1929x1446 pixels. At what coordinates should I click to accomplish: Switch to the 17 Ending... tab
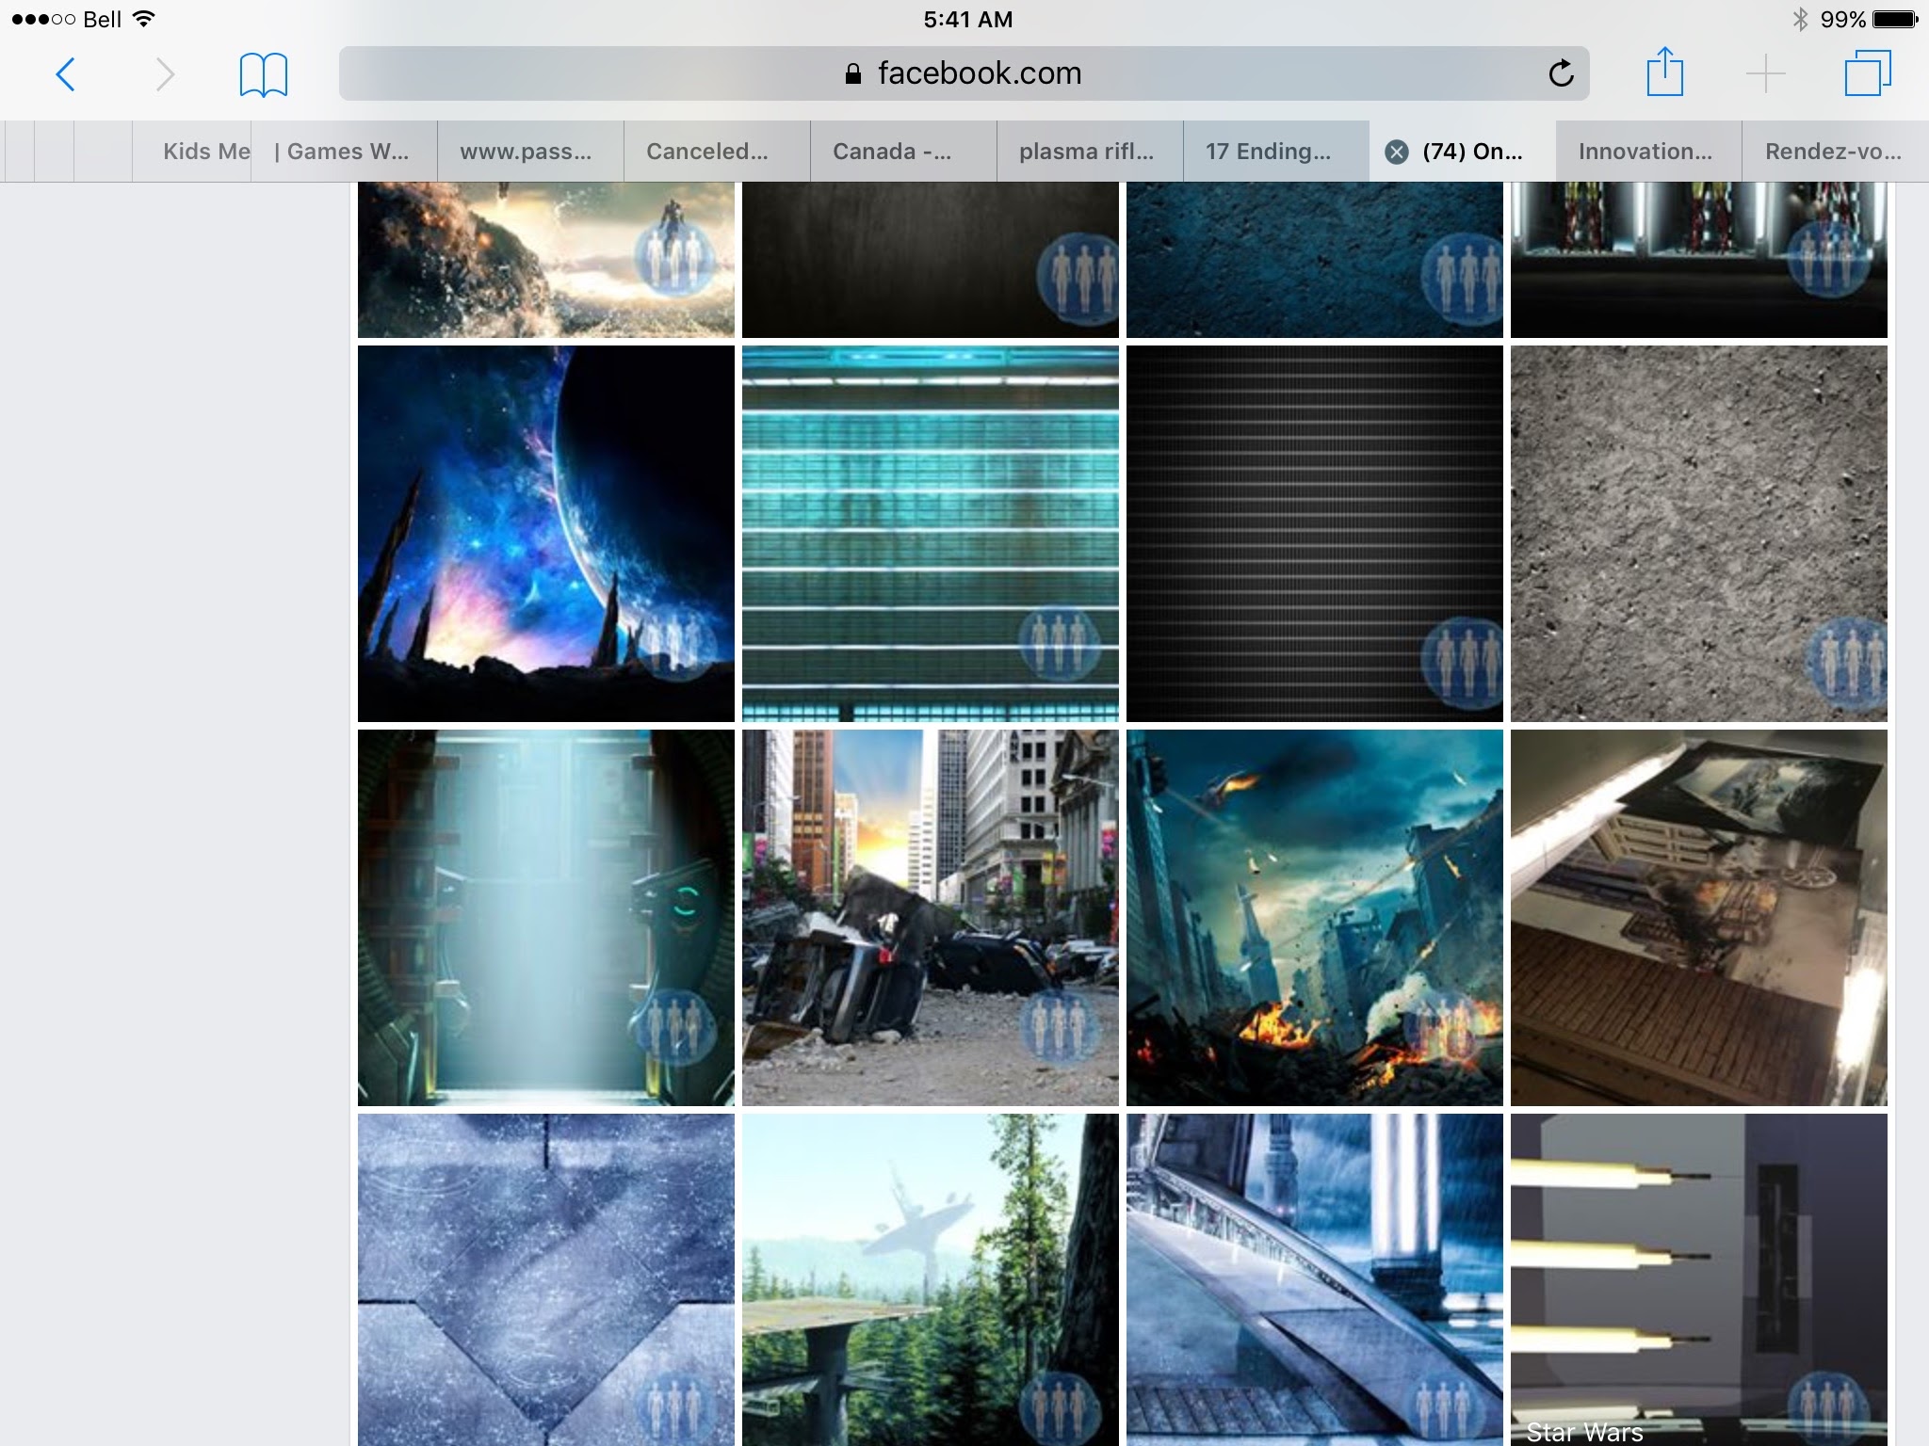coord(1276,152)
